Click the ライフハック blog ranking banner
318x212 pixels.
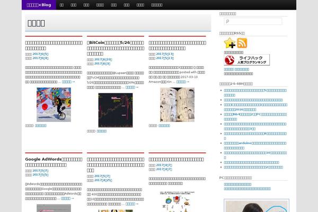[x=247, y=60]
